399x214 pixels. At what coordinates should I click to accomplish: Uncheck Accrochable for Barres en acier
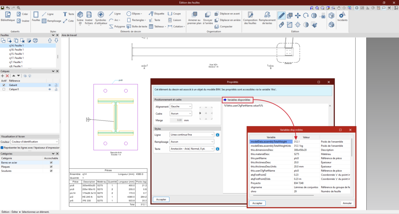click(x=51, y=162)
